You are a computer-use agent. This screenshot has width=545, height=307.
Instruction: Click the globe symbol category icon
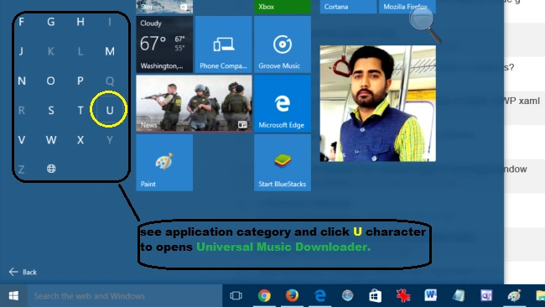tap(51, 169)
